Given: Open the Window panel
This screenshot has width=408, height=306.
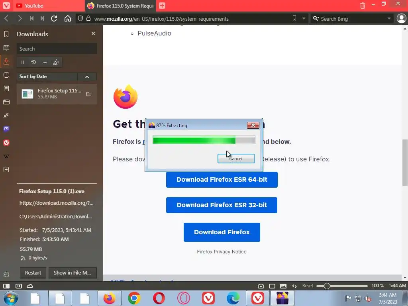Looking at the screenshot, I should tap(6, 102).
